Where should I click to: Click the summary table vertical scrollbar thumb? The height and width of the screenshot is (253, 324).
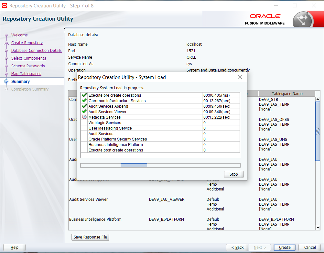tap(318, 131)
